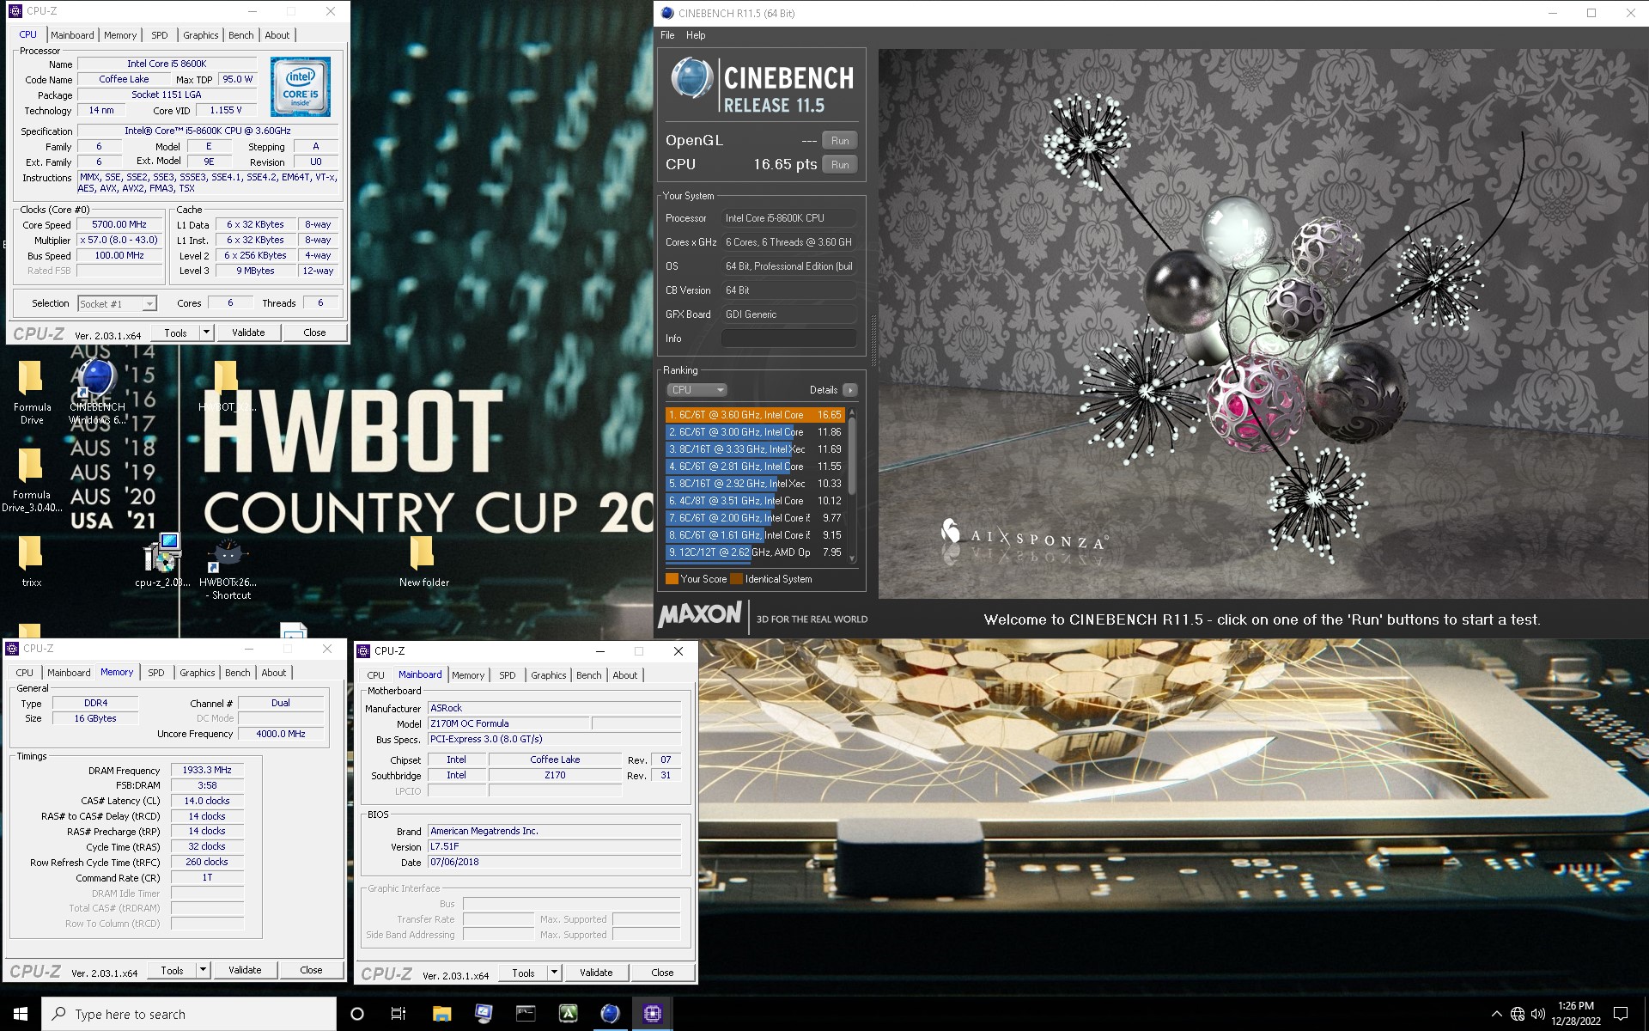Open the trixx folder on desktop
Screen dimensions: 1649x1031
pos(31,562)
